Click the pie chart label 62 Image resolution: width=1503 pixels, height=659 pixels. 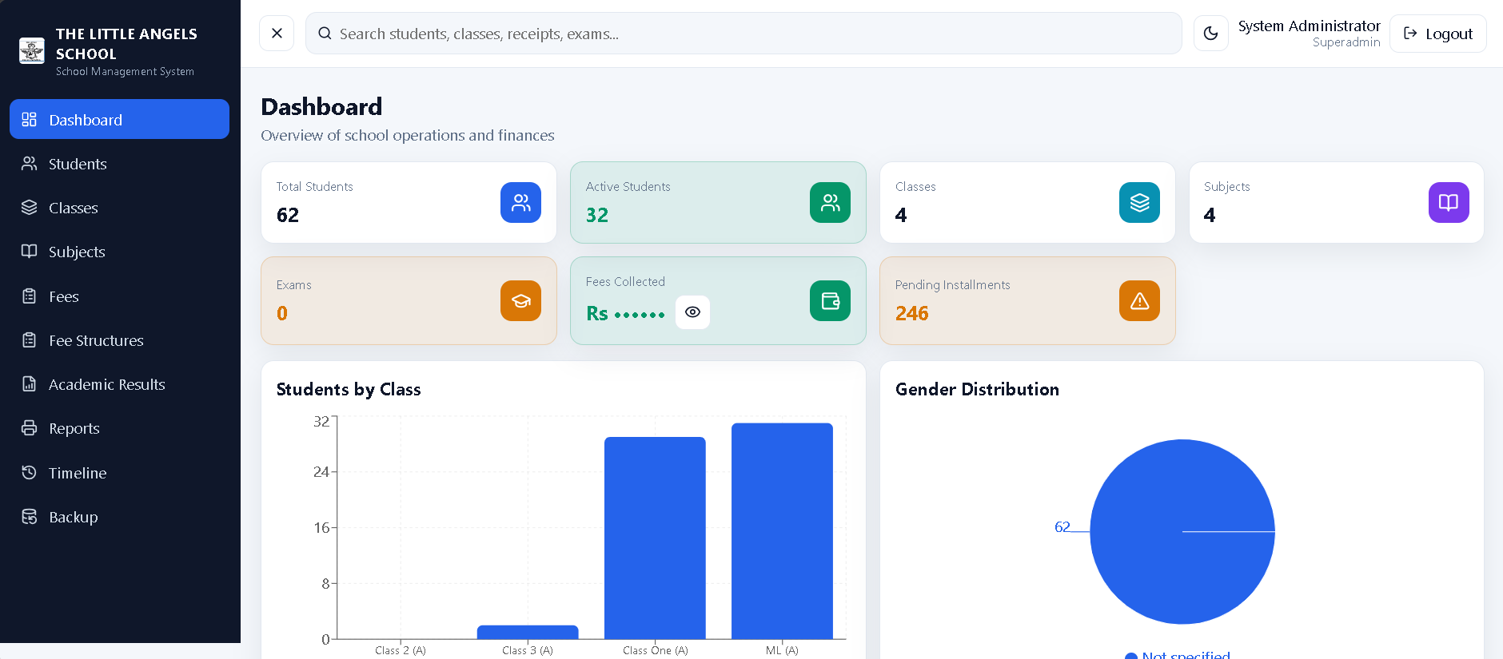click(1062, 527)
